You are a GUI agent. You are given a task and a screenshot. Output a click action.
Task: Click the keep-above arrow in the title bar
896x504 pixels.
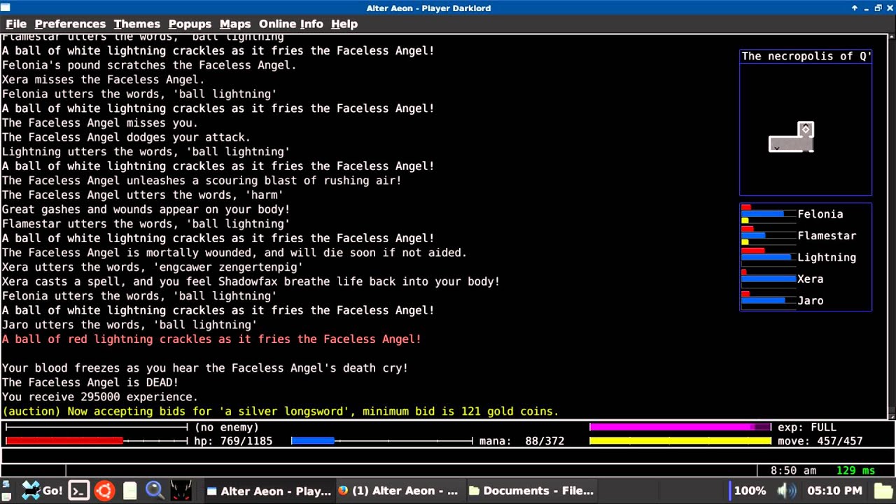pos(854,8)
